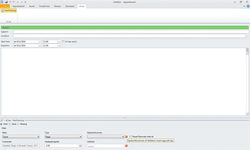Open the Opdrachtnummer dropdown
This screenshot has width=250, height=150.
pyautogui.click(x=106, y=137)
